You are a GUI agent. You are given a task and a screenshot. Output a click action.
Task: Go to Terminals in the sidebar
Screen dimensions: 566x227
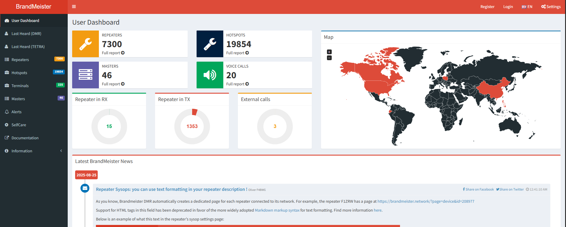pyautogui.click(x=20, y=86)
